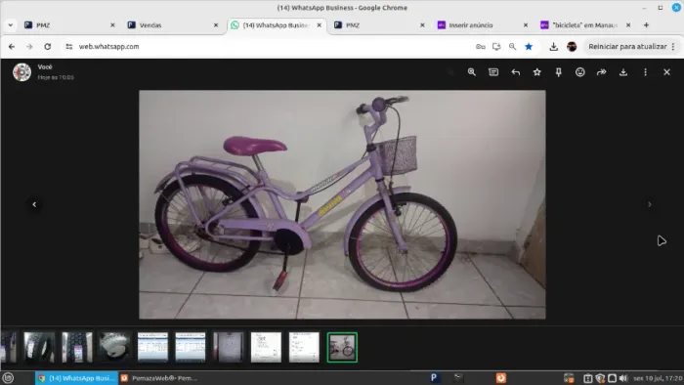Reload the WhatsApp Web page
The width and height of the screenshot is (684, 385).
tap(48, 47)
